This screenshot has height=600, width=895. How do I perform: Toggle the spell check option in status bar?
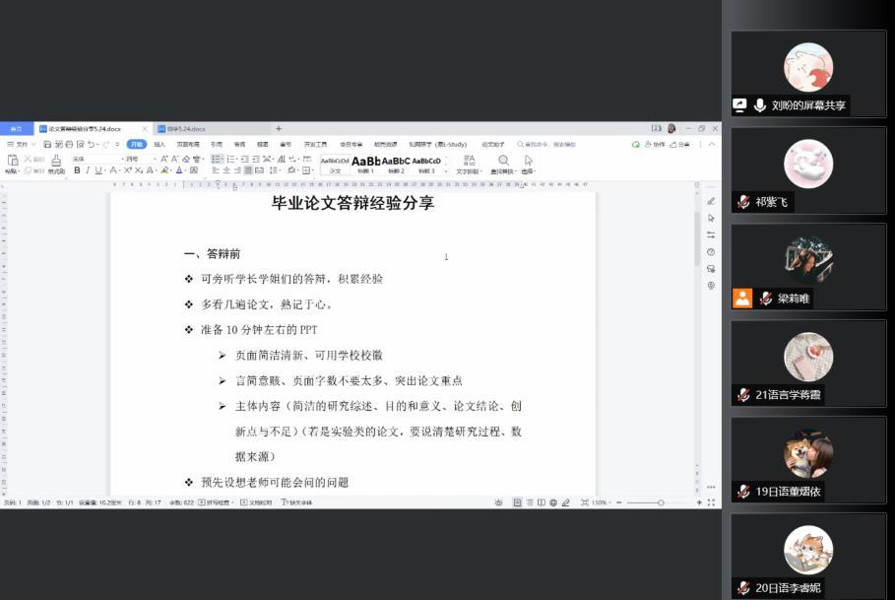click(217, 502)
